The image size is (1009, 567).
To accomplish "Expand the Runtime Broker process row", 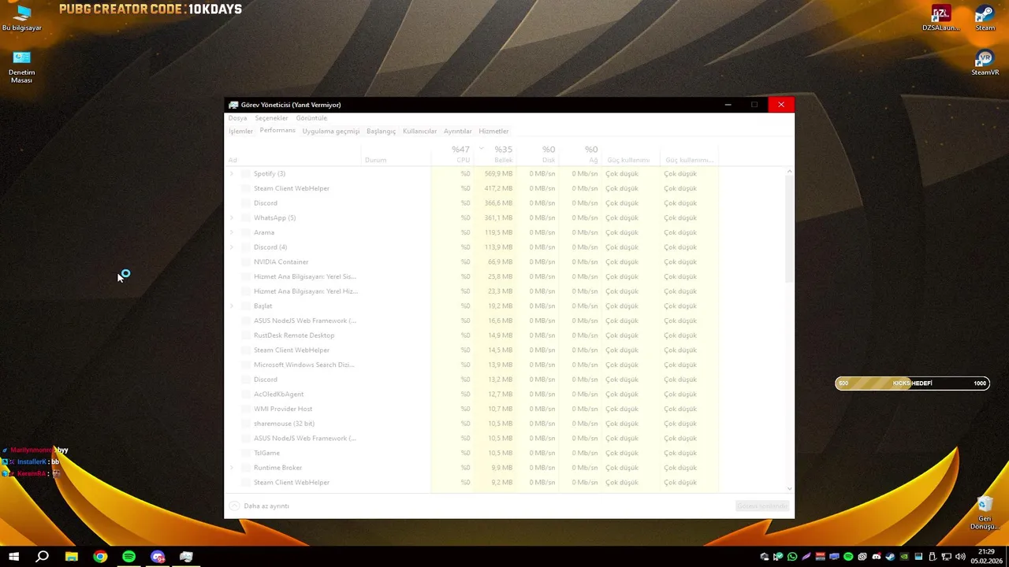I will pyautogui.click(x=231, y=468).
